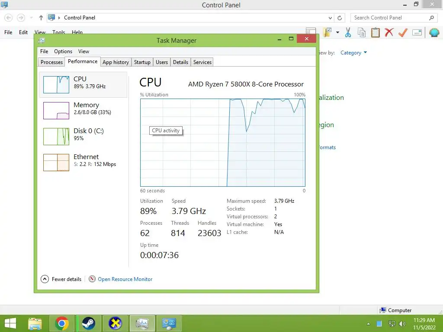This screenshot has height=332, width=443.
Task: Click the large CPU utilization graph
Action: pos(223,143)
